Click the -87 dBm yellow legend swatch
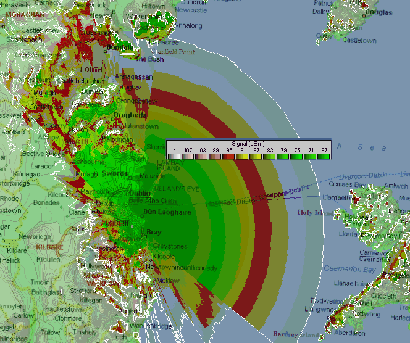The height and width of the screenshot is (343, 410). pyautogui.click(x=255, y=156)
